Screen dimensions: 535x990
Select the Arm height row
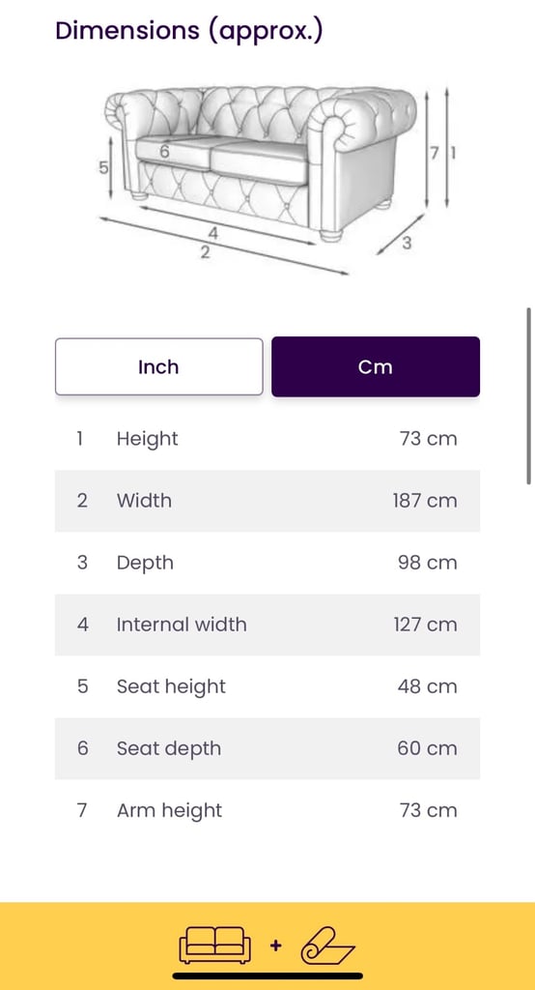click(x=267, y=810)
